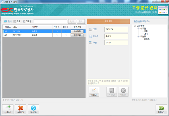Click the 삭제(D) red X delete button
Image resolution: width=169 pixels, height=116 pixels.
pyautogui.click(x=21, y=109)
